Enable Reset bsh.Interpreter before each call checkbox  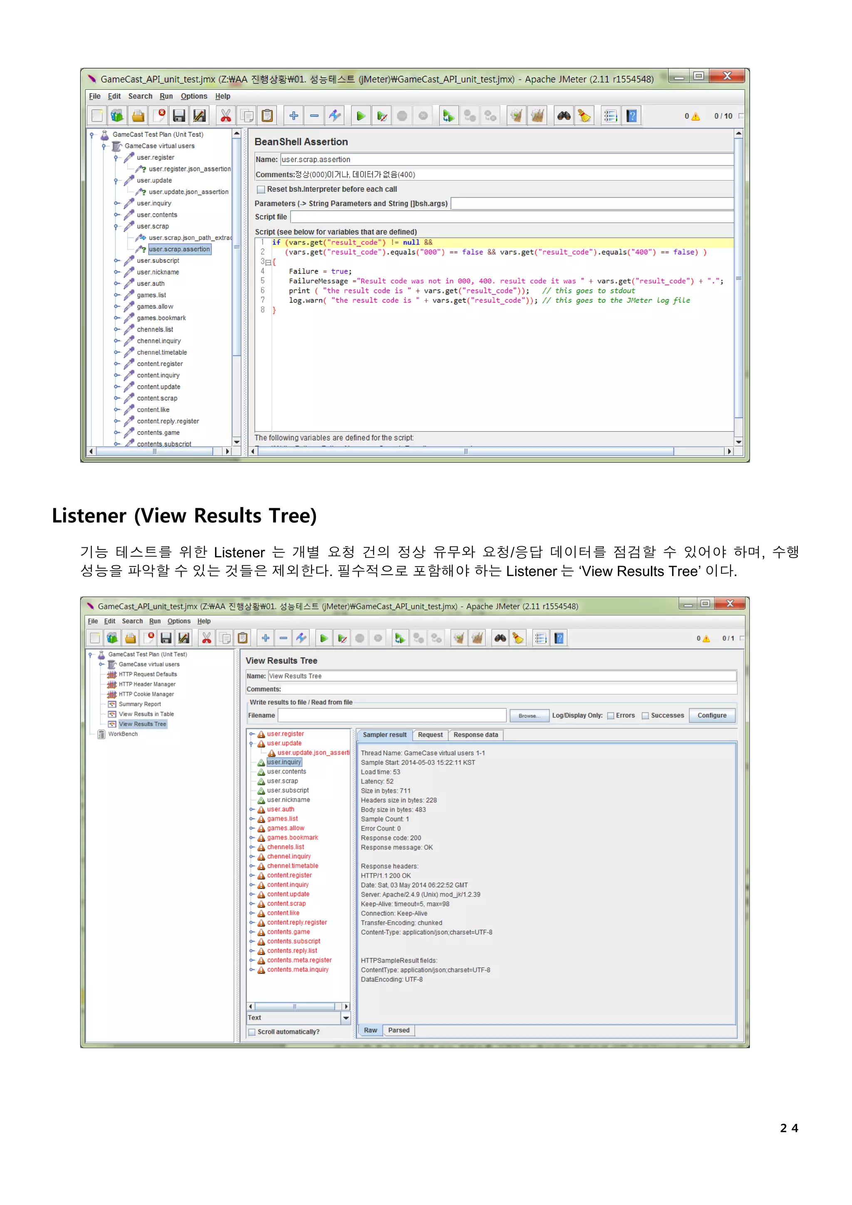[261, 189]
